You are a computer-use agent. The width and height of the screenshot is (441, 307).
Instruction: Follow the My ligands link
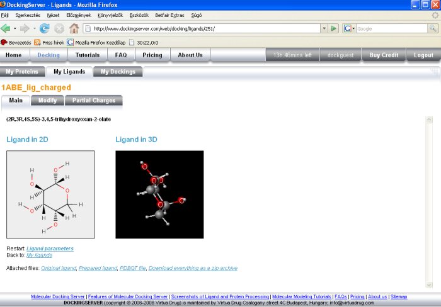(39, 255)
